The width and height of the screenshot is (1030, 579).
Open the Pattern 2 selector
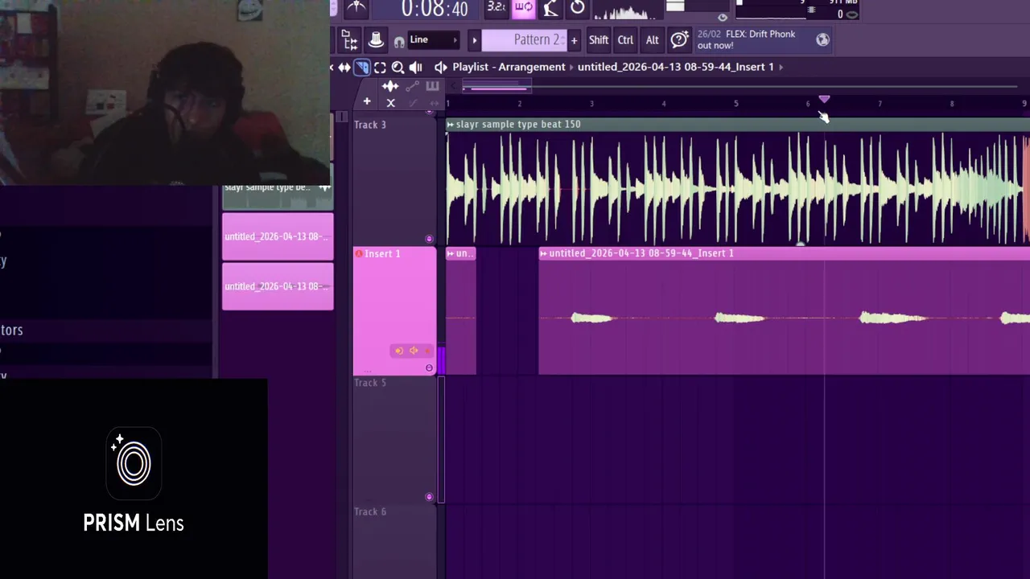click(x=525, y=40)
